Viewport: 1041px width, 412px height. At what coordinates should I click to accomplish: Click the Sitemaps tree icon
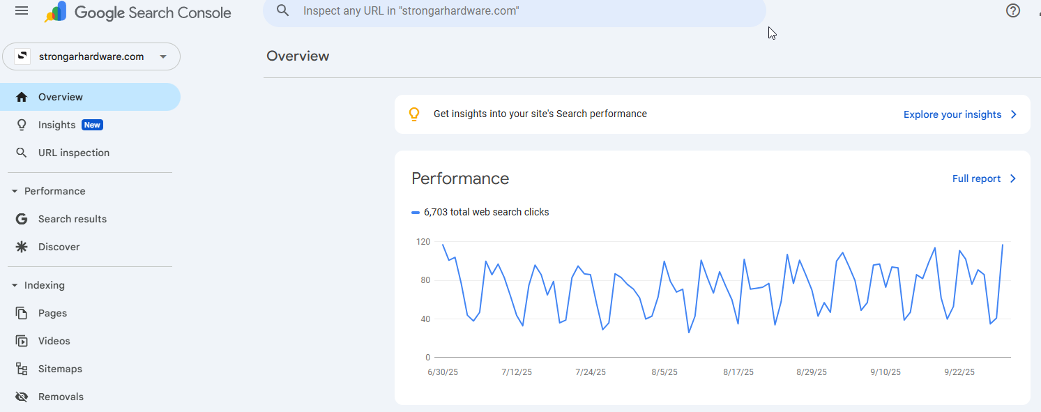pos(22,369)
